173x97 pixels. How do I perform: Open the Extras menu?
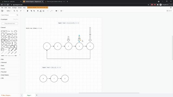coord(20,8)
